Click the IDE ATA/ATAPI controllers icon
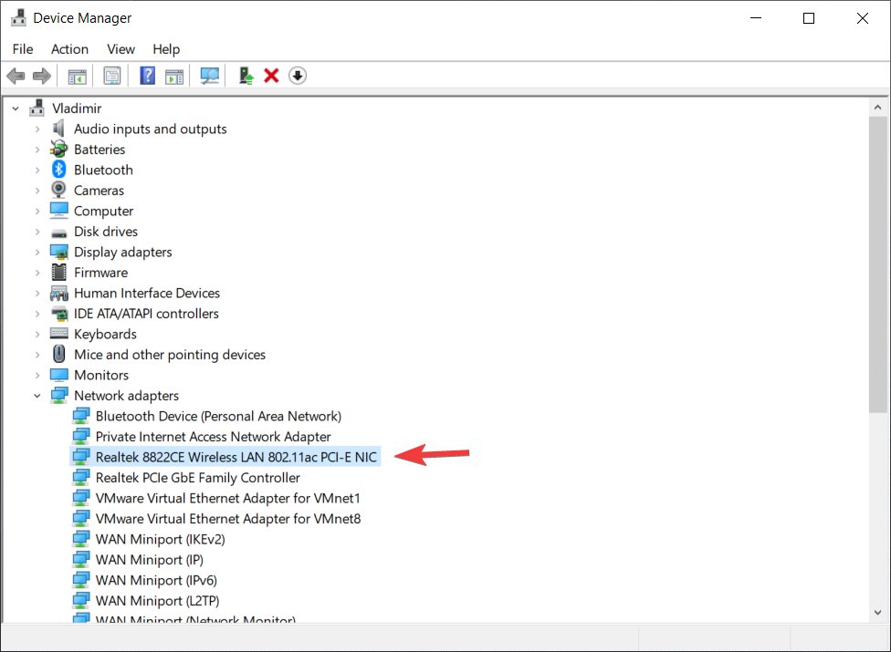The image size is (891, 652). pyautogui.click(x=59, y=313)
